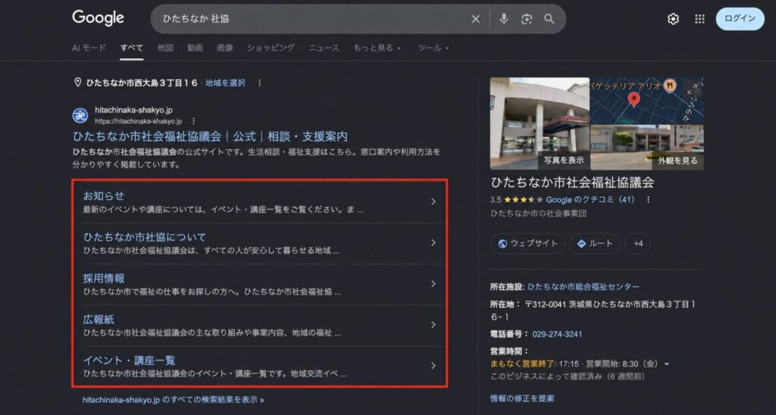
Task: Click the 所在地 address text
Action: (x=593, y=310)
